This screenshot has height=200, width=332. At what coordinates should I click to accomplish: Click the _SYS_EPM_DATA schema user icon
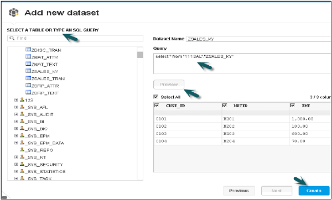22,143
